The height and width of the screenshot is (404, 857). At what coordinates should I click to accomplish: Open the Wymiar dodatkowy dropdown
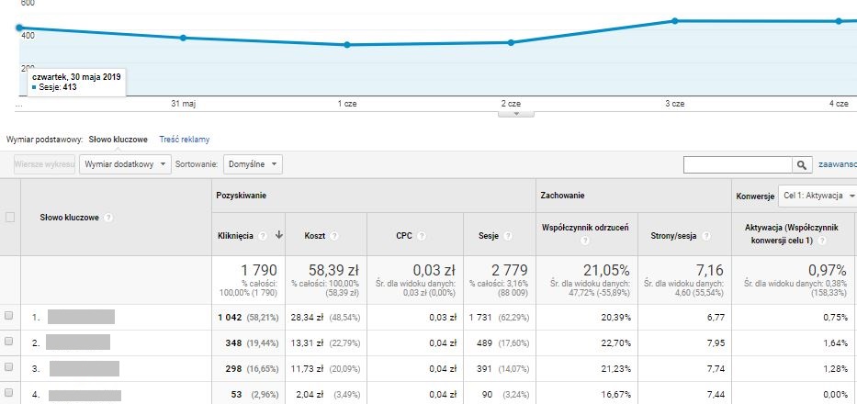click(x=126, y=163)
